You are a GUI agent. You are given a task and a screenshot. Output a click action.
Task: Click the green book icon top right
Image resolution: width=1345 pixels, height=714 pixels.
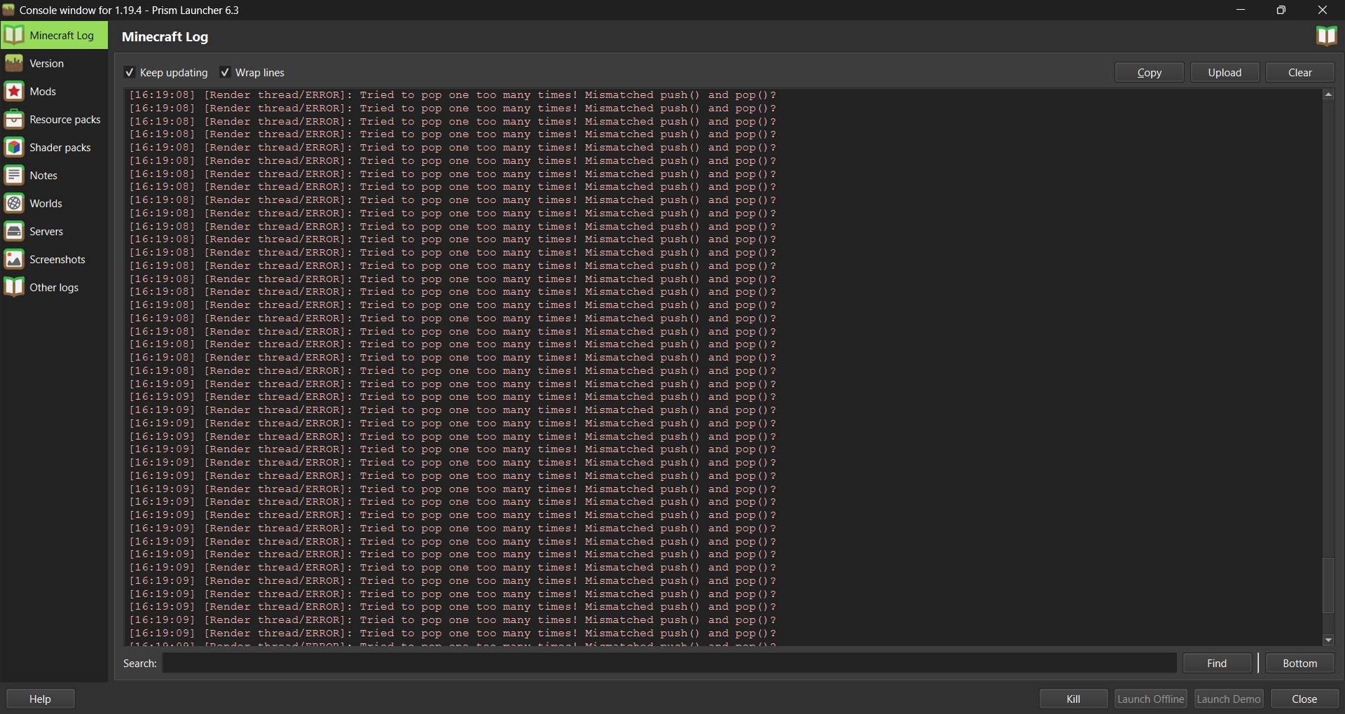(x=1327, y=35)
